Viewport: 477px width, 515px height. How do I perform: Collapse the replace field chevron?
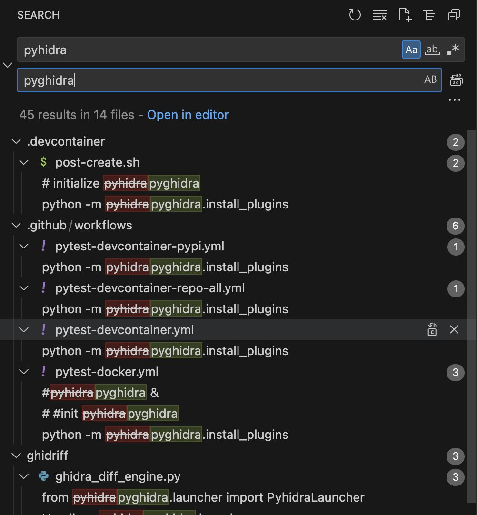tap(8, 65)
